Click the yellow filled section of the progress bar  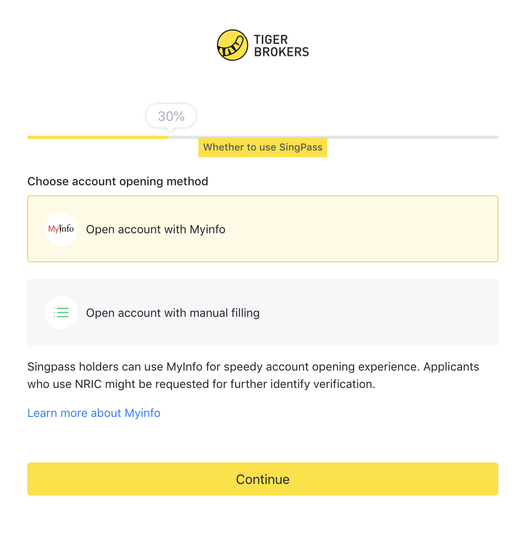[x=98, y=137]
